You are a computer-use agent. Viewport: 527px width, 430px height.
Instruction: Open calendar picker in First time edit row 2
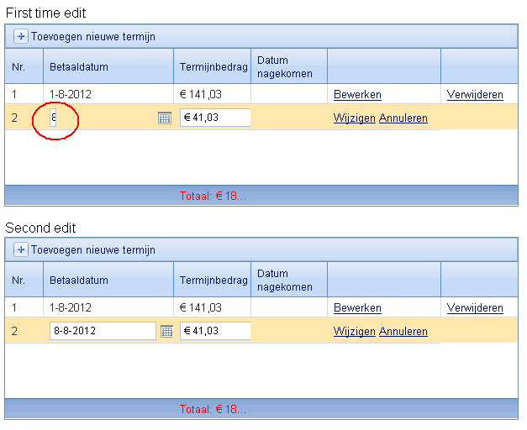pos(165,118)
